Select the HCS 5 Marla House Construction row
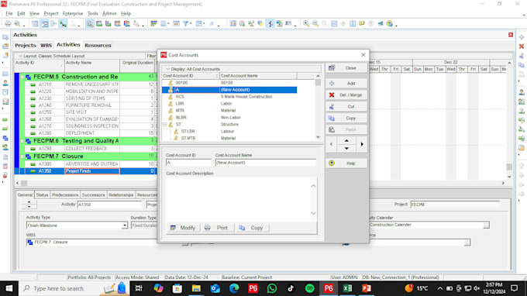The width and height of the screenshot is (527, 296). tap(229, 97)
